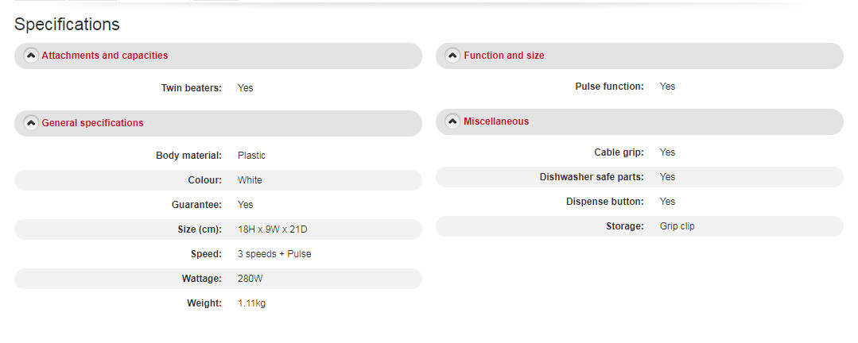Screen dimensions: 858x343
Task: Collapse the "Function and size" section title
Action: point(503,56)
